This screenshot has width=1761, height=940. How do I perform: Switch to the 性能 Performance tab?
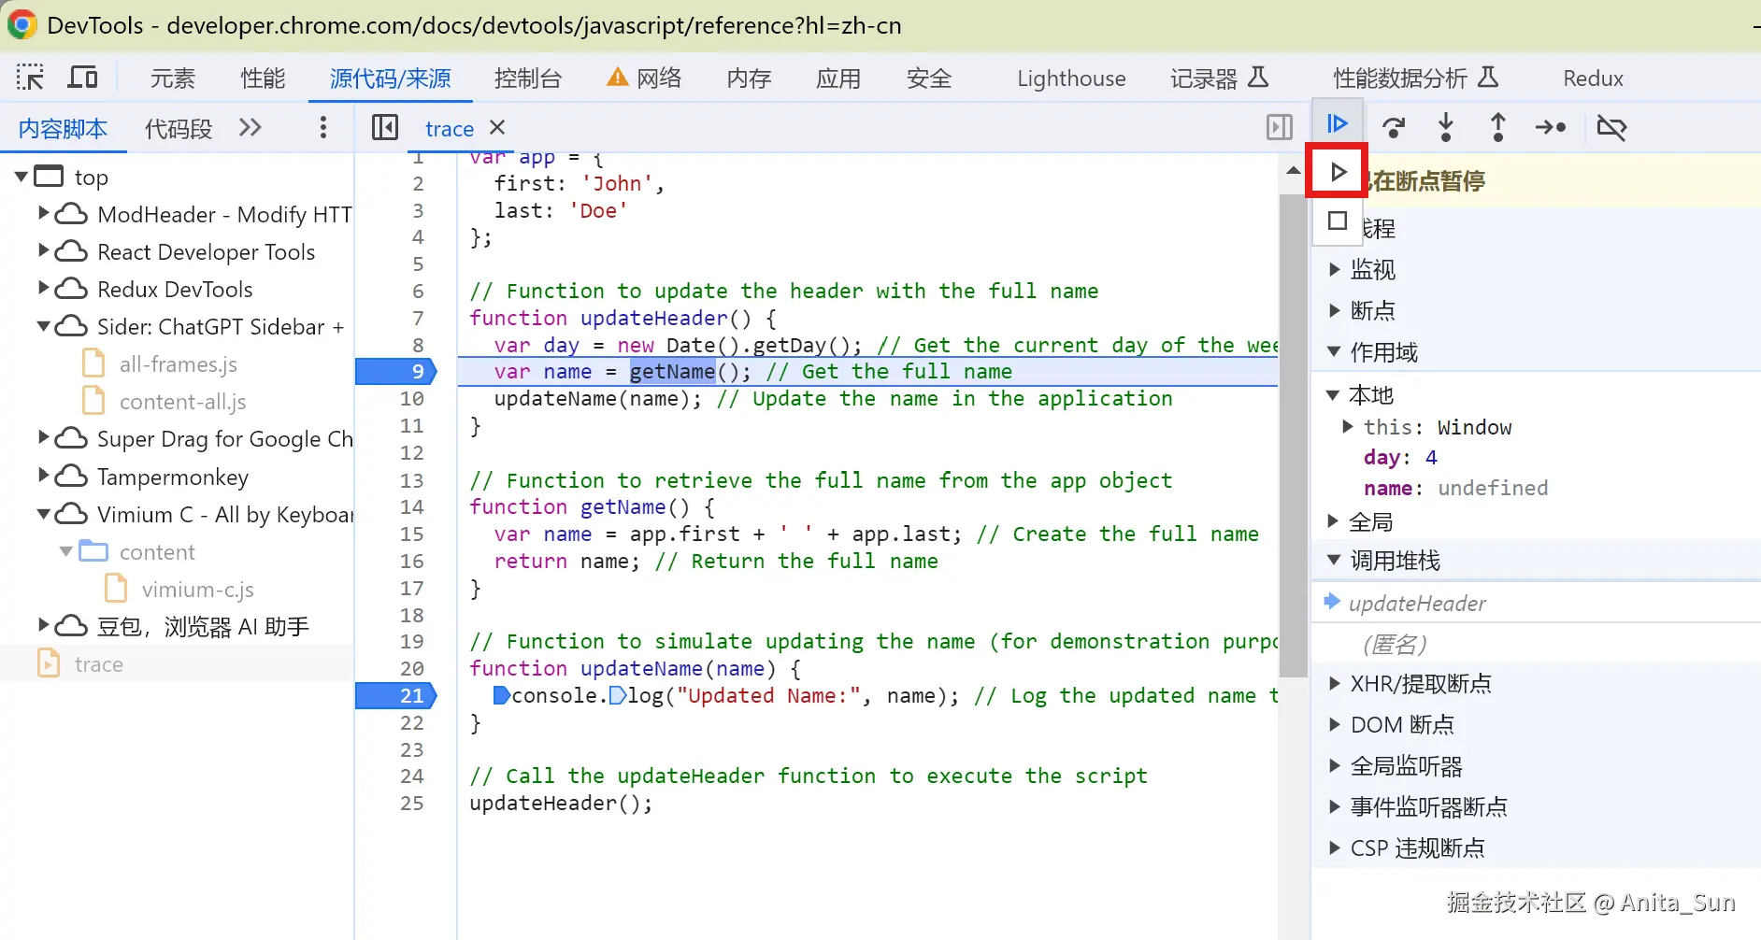(263, 78)
